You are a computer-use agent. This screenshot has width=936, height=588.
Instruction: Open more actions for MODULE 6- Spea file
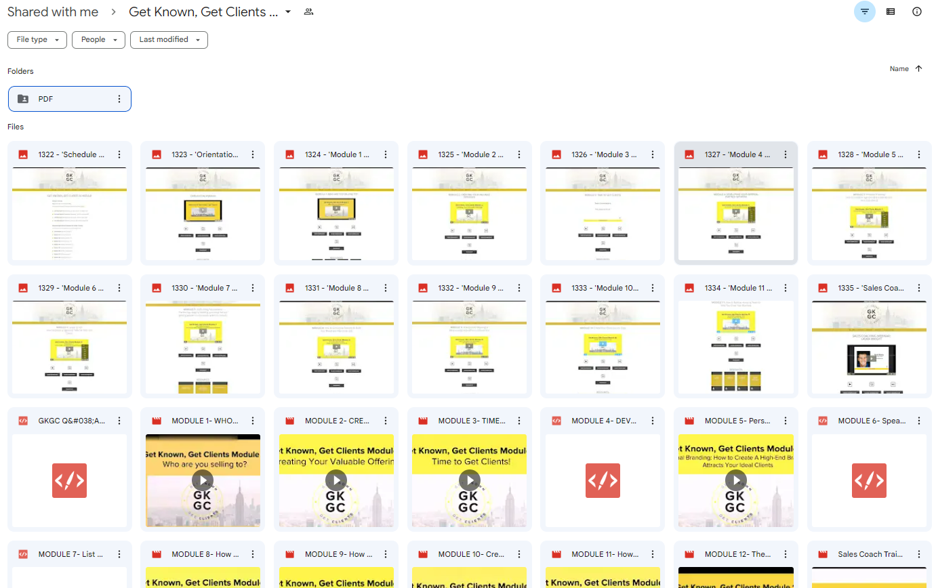pyautogui.click(x=918, y=421)
